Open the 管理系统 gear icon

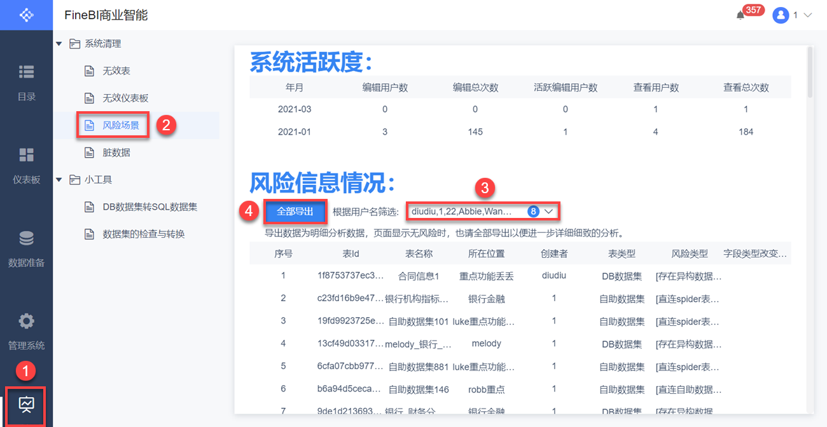26,321
